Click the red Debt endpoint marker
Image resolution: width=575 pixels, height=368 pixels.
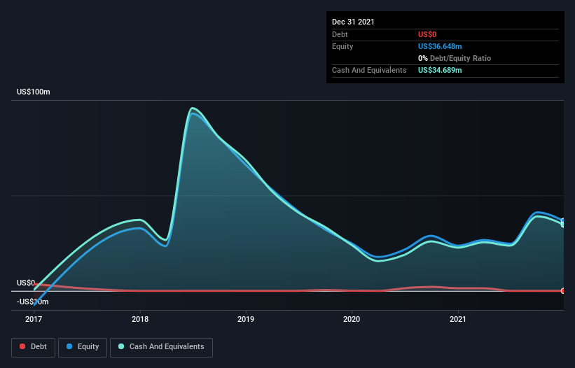pos(563,291)
